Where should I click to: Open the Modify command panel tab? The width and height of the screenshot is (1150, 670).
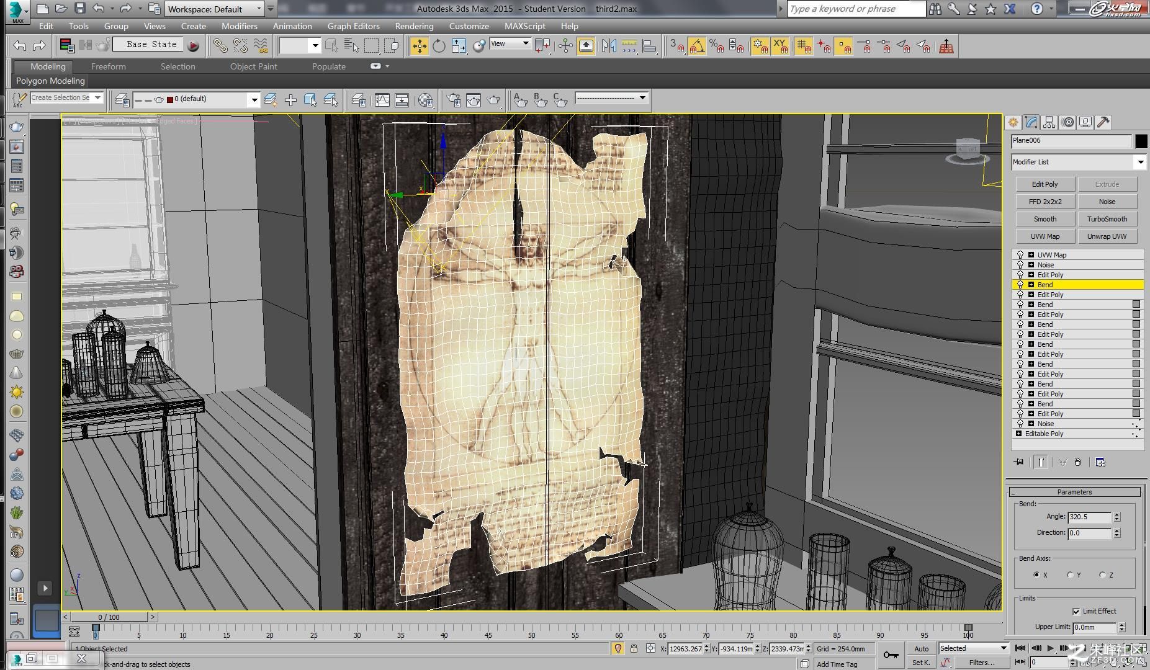1031,122
